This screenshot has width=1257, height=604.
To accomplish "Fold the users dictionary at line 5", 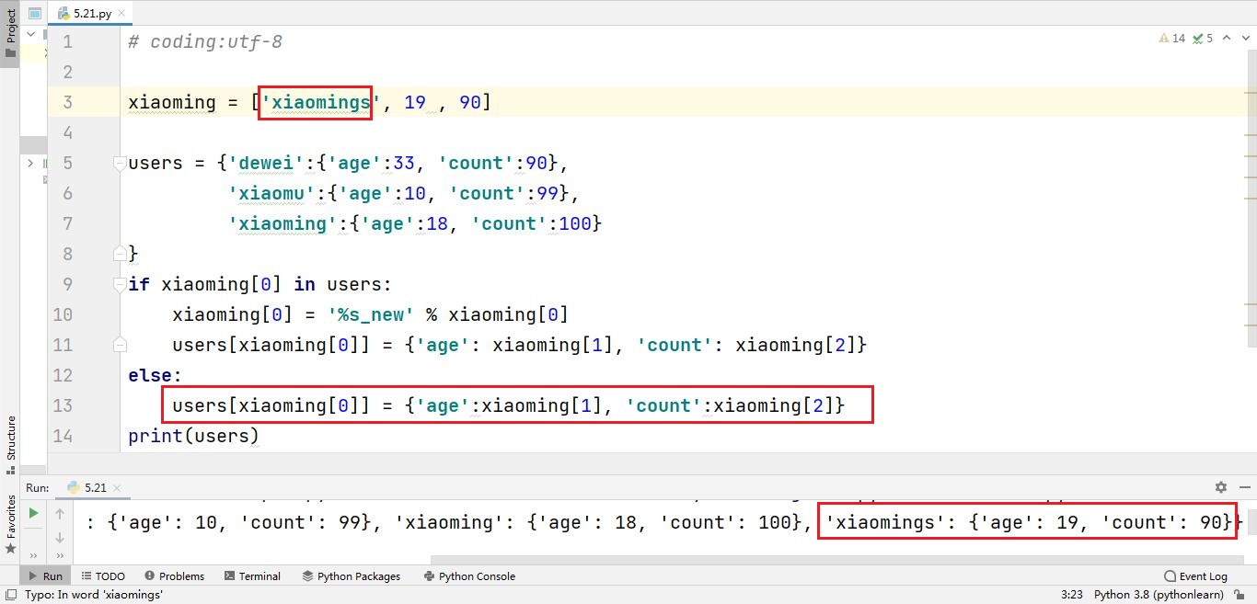I will (x=120, y=163).
